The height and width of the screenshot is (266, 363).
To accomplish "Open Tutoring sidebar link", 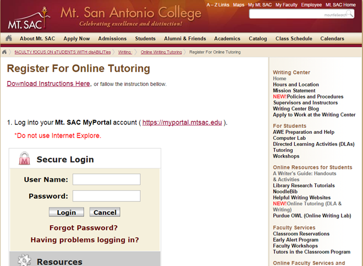I will [283, 150].
